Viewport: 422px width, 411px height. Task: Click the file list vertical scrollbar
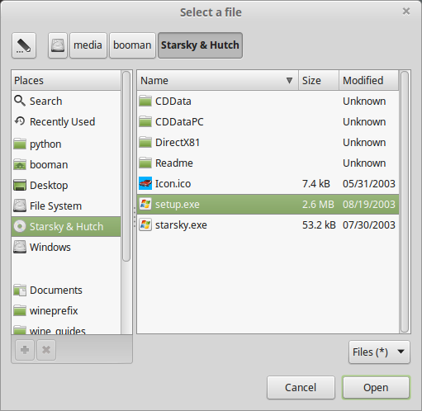tap(405, 201)
